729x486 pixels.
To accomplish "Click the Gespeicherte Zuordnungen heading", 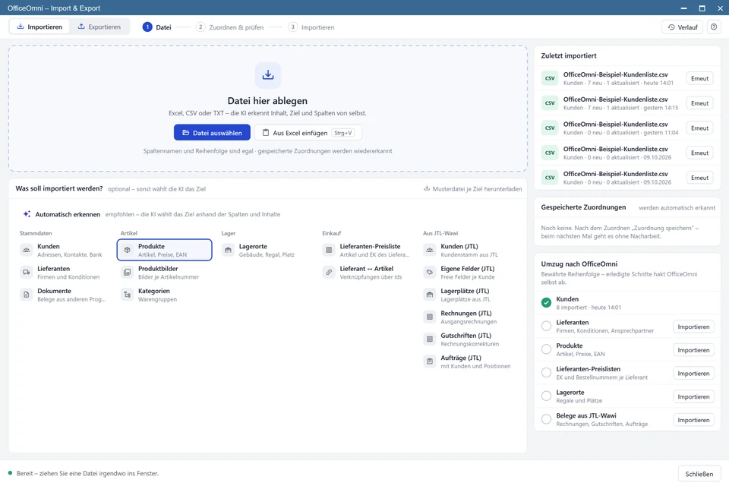I will [x=583, y=207].
